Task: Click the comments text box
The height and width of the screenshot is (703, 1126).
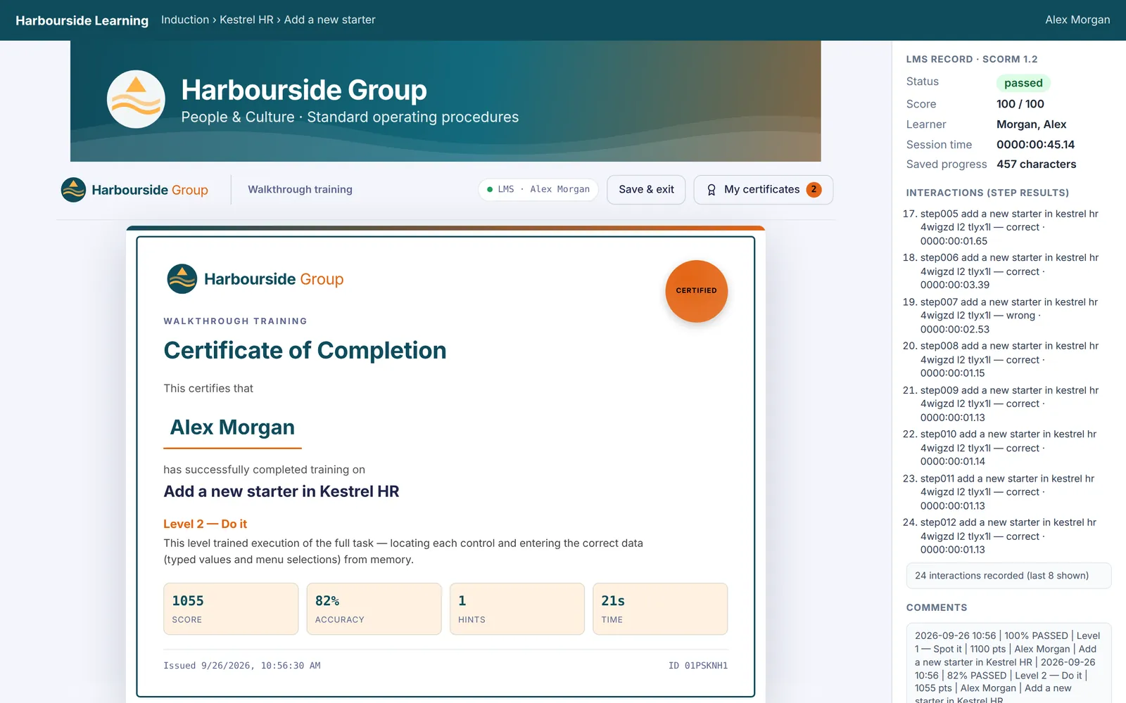Action: [1008, 663]
